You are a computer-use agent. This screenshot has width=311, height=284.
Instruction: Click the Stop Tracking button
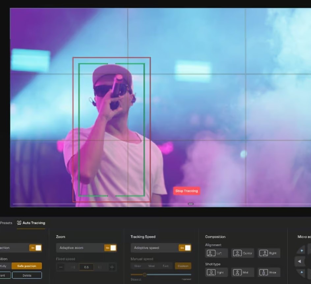(x=186, y=191)
